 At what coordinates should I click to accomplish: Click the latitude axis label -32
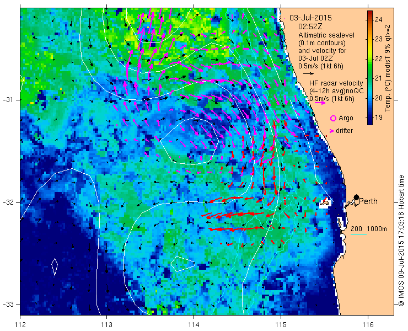(8, 202)
